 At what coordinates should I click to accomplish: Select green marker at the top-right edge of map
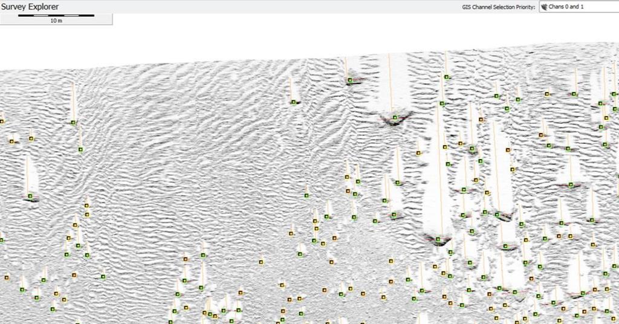click(x=614, y=94)
